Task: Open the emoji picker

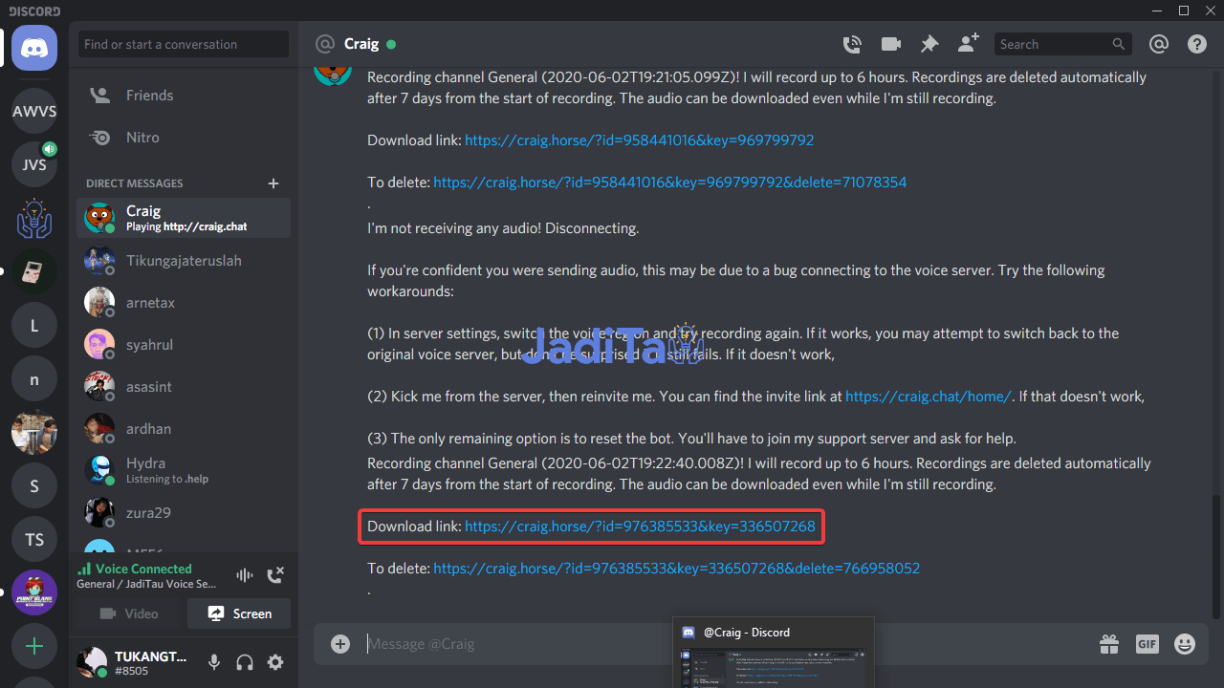Action: [x=1185, y=644]
